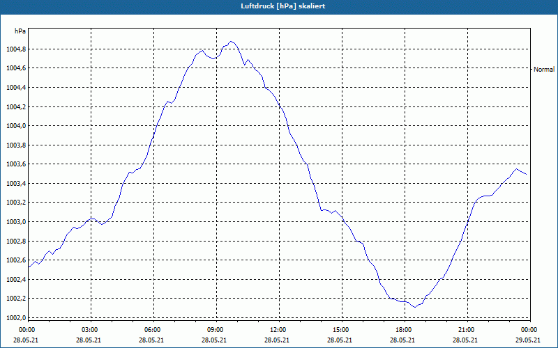This screenshot has width=558, height=348.
Task: Click the 1004,0 y-axis value
Action: tap(16, 126)
